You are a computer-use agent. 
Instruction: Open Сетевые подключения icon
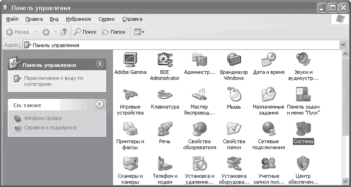(269, 129)
